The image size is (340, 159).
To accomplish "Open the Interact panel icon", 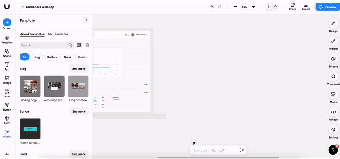I will pos(333,41).
